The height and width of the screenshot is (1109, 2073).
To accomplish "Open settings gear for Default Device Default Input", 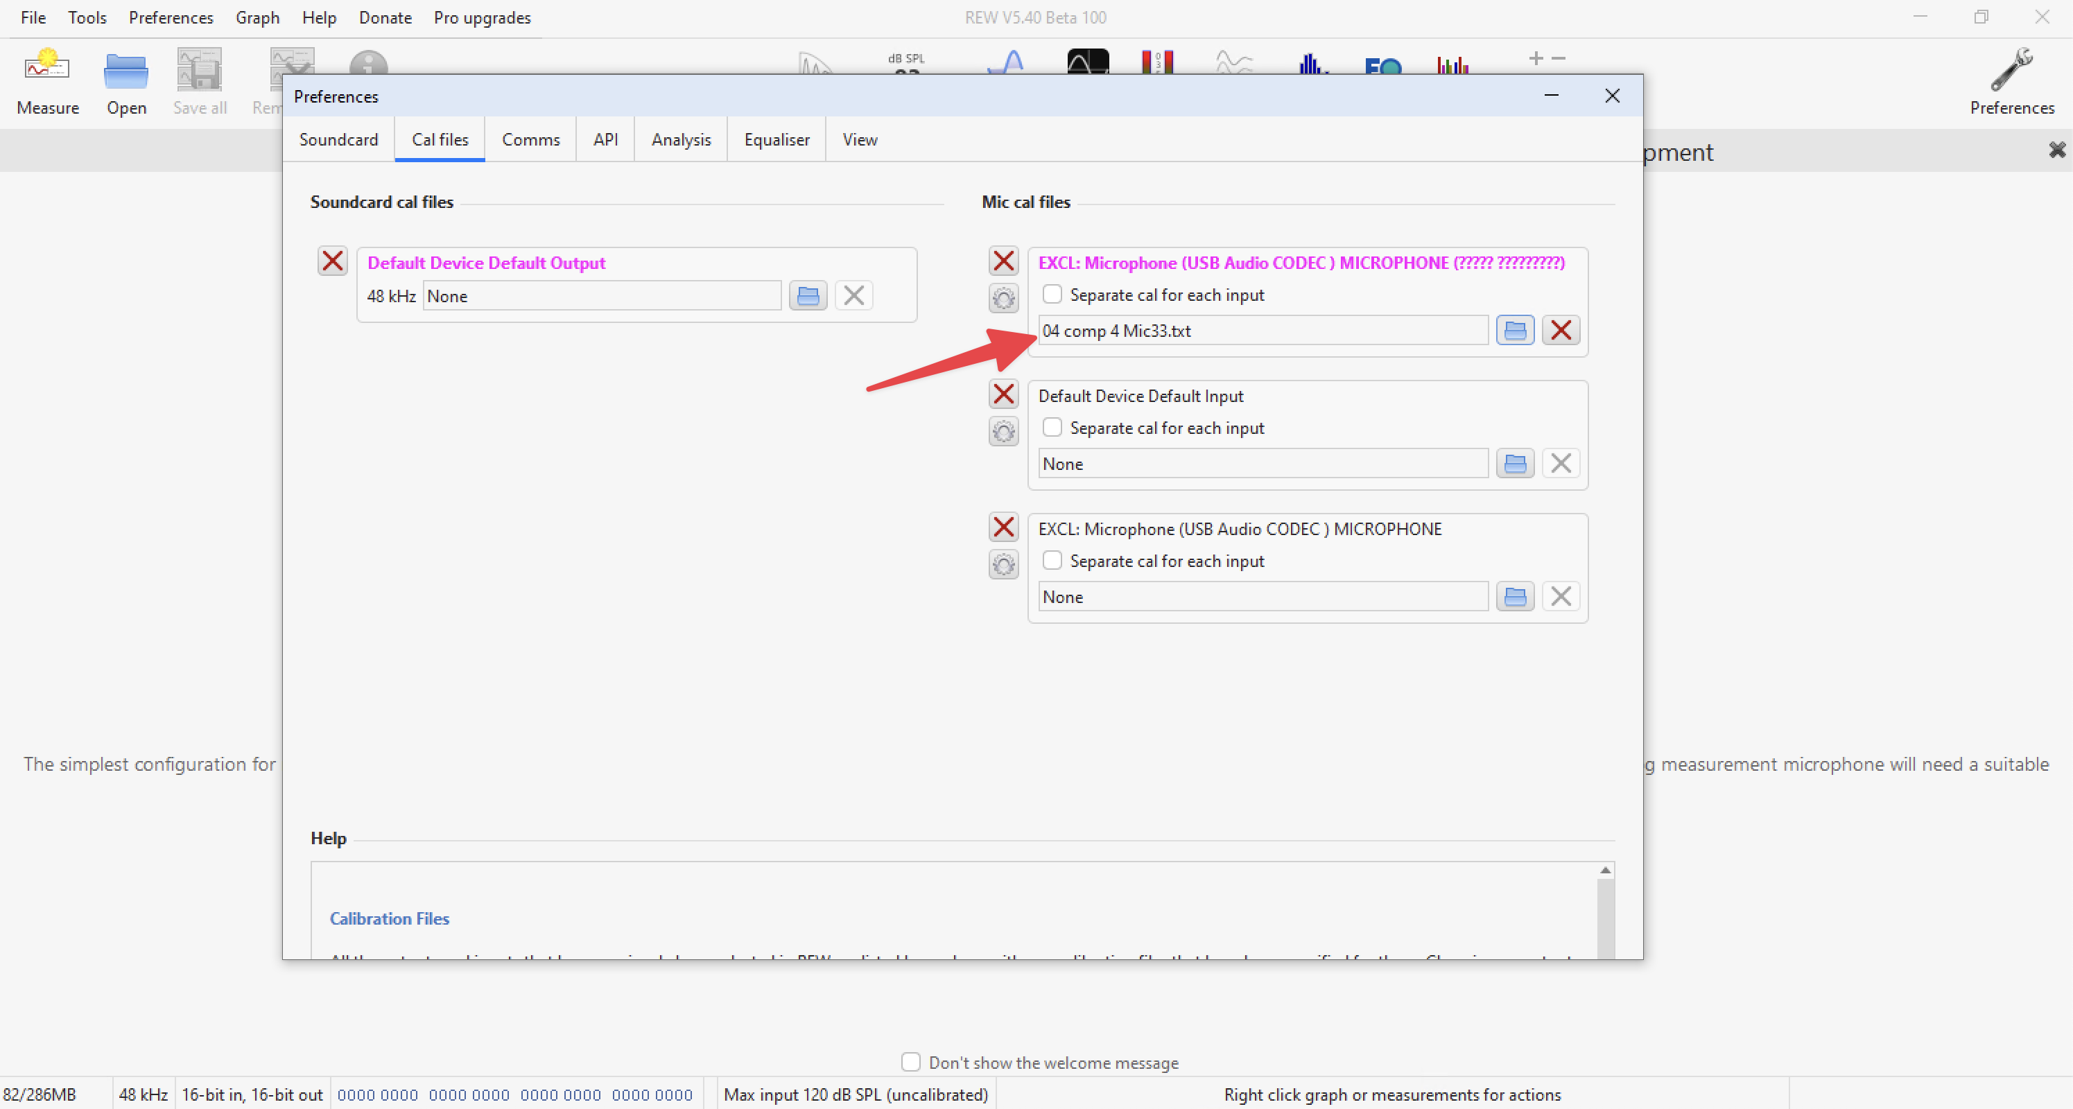I will pos(1003,433).
